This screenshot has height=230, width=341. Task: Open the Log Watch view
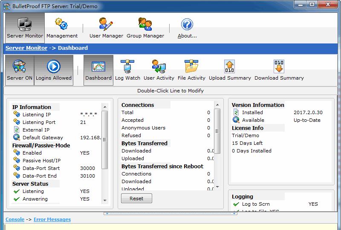(x=127, y=70)
